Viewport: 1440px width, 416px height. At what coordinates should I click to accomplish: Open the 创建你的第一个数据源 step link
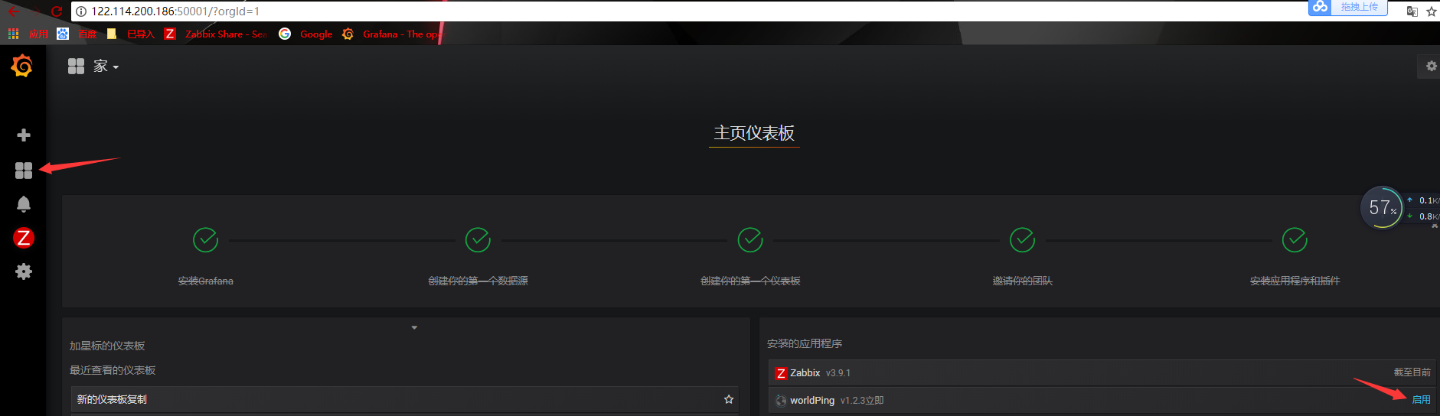(x=478, y=281)
